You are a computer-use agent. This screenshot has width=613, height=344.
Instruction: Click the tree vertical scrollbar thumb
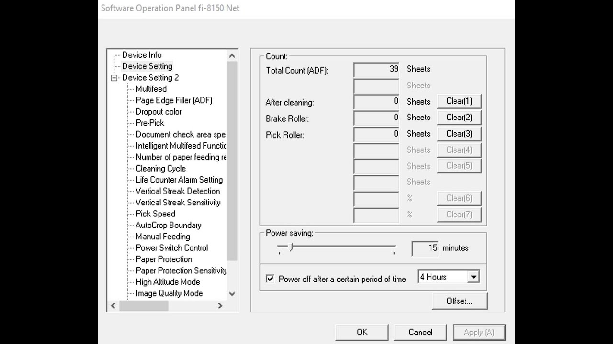pos(232,161)
